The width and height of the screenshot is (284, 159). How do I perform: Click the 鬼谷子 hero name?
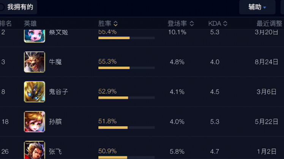(x=58, y=92)
